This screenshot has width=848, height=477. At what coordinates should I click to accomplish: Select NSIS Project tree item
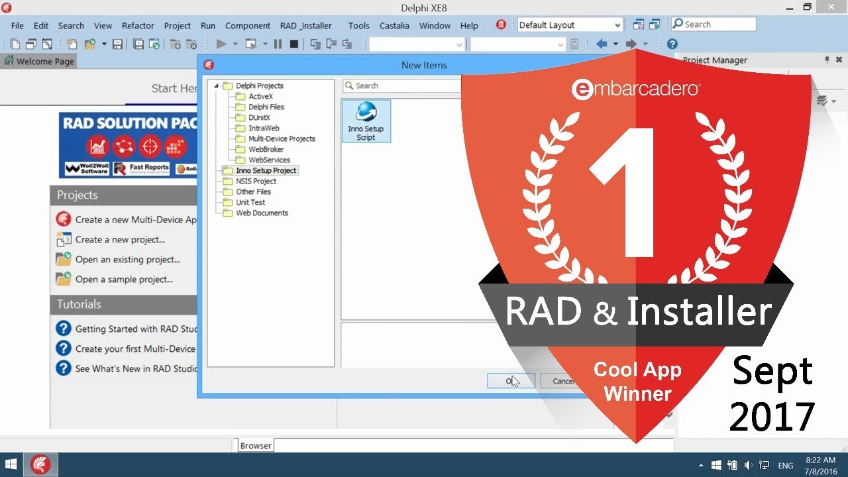(256, 181)
